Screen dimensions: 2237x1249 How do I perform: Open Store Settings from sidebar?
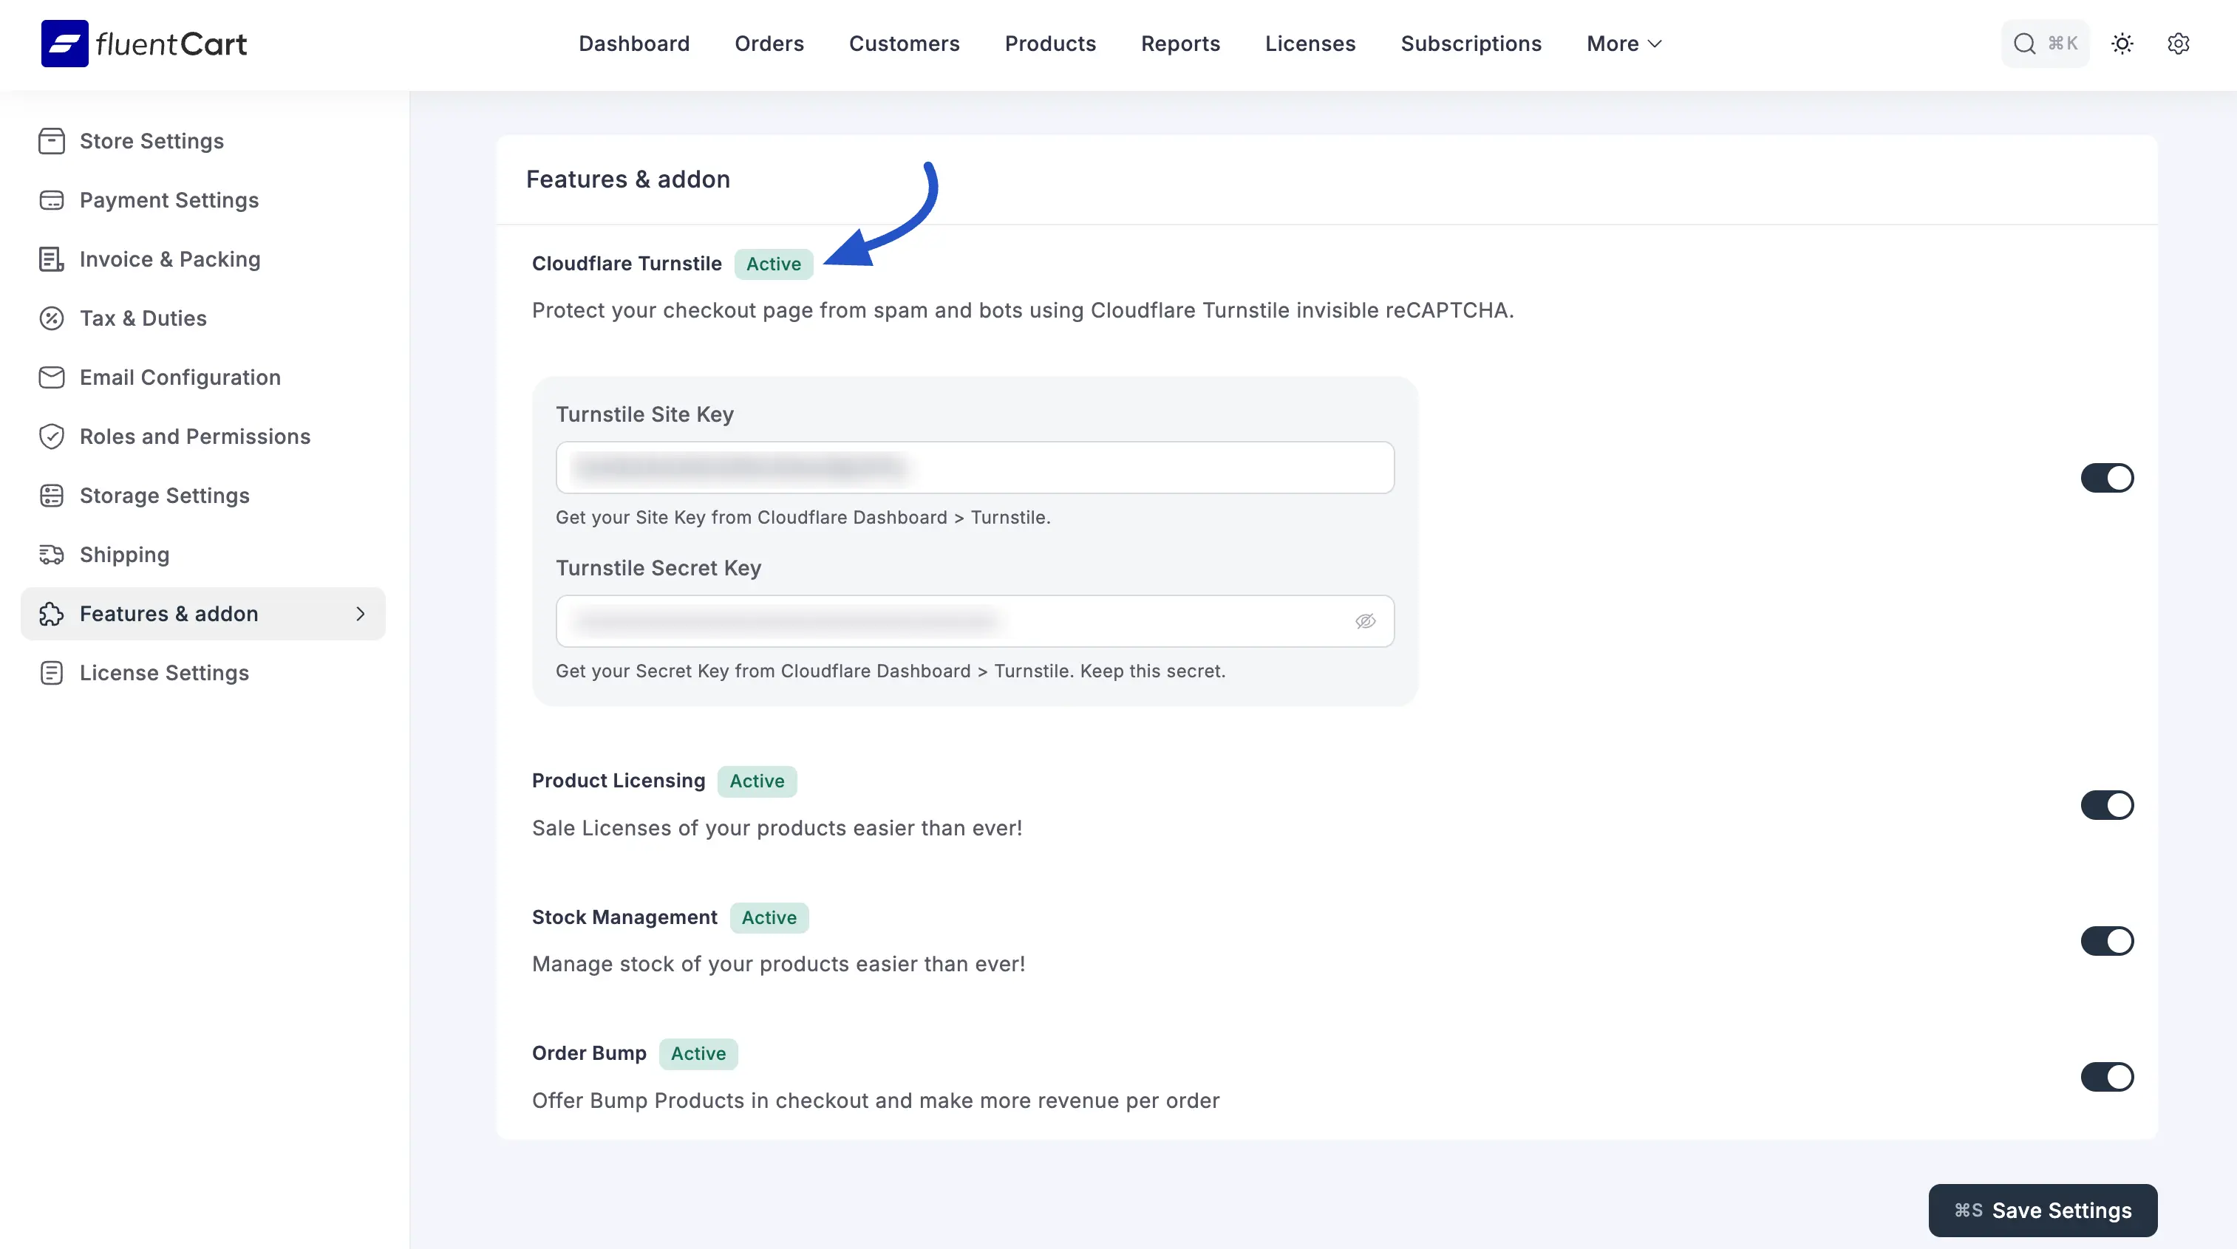(x=151, y=140)
